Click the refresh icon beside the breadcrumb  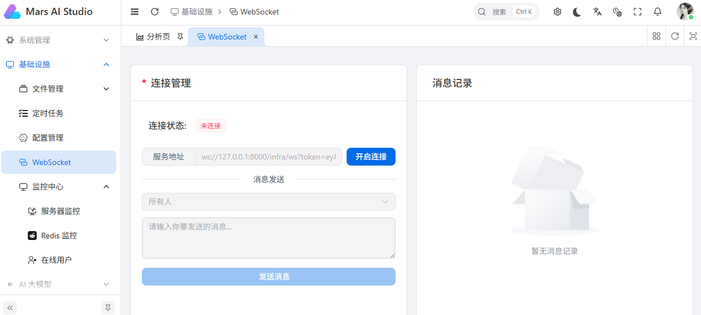tap(155, 12)
